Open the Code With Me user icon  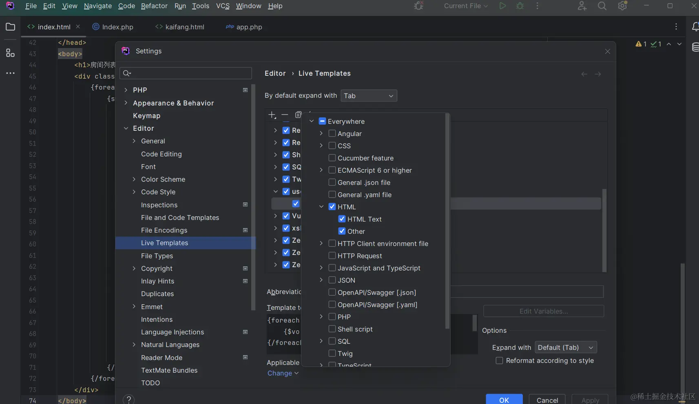click(x=582, y=6)
